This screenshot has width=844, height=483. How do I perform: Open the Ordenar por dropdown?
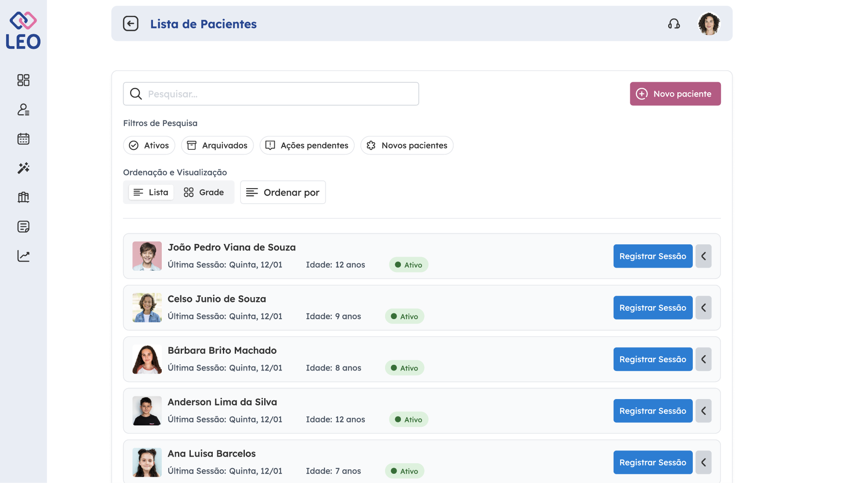[x=283, y=192]
